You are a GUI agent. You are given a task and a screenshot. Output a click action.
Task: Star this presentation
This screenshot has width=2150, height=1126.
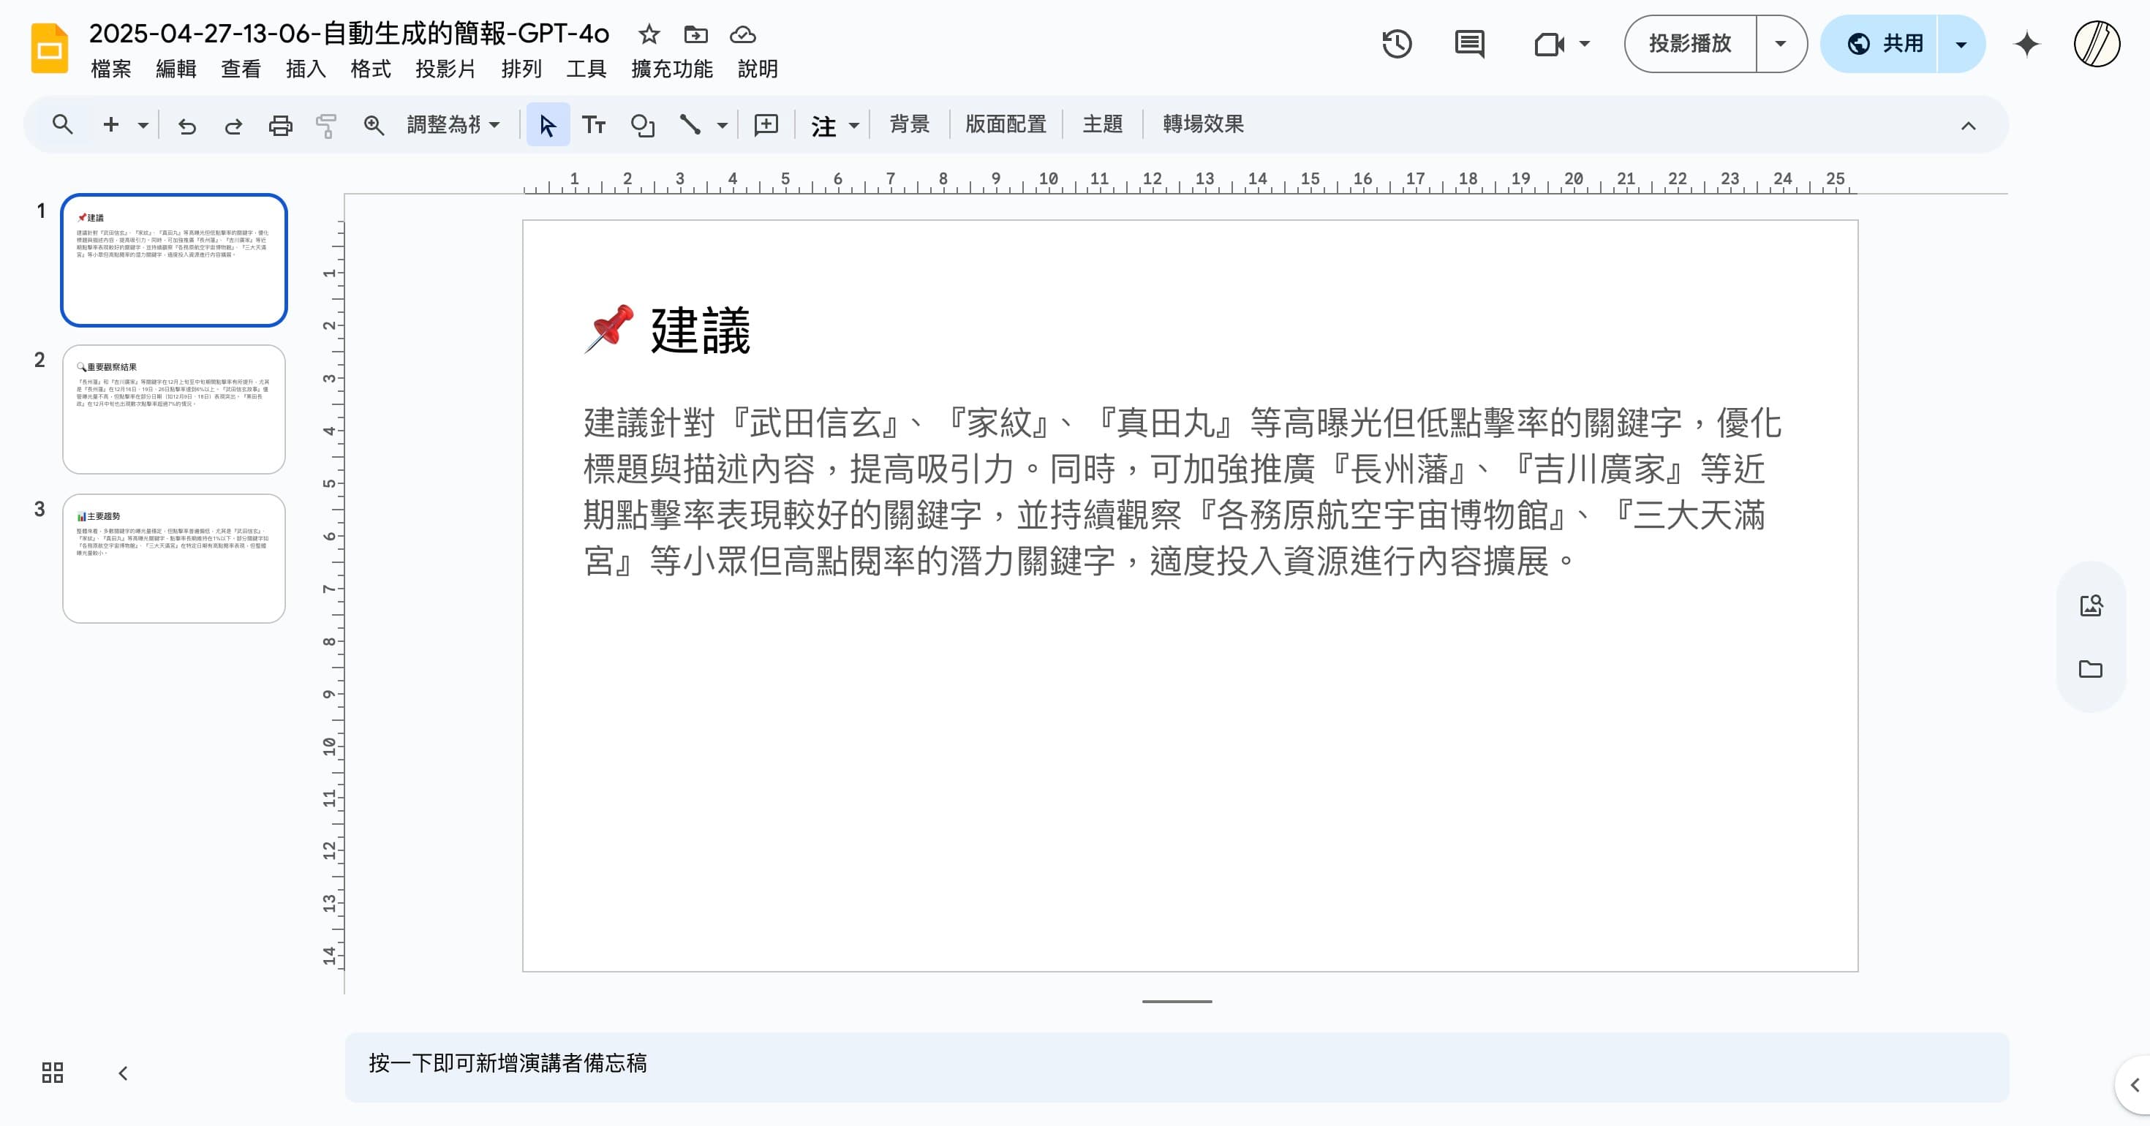click(648, 34)
